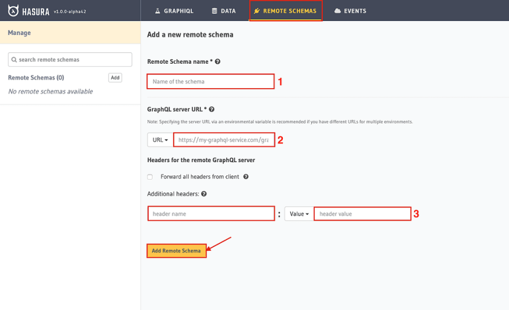Image resolution: width=509 pixels, height=310 pixels.
Task: Click the Add Remote Schema button
Action: [176, 251]
